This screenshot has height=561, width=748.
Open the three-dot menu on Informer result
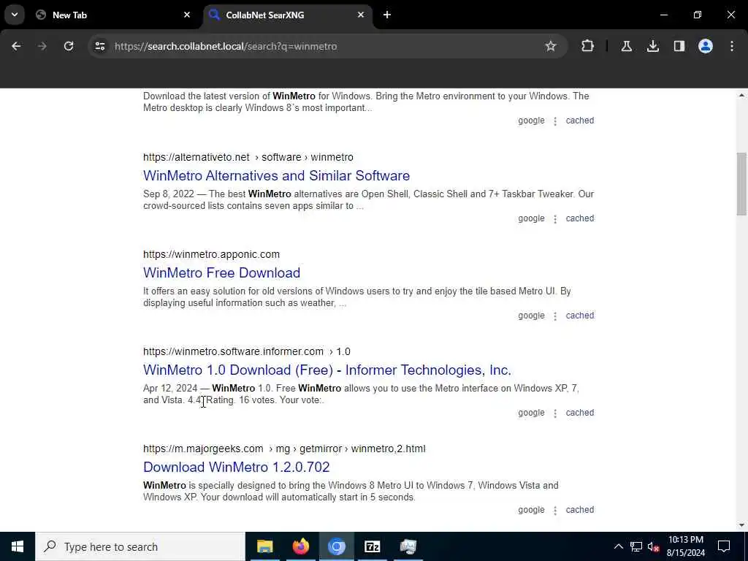pyautogui.click(x=555, y=413)
